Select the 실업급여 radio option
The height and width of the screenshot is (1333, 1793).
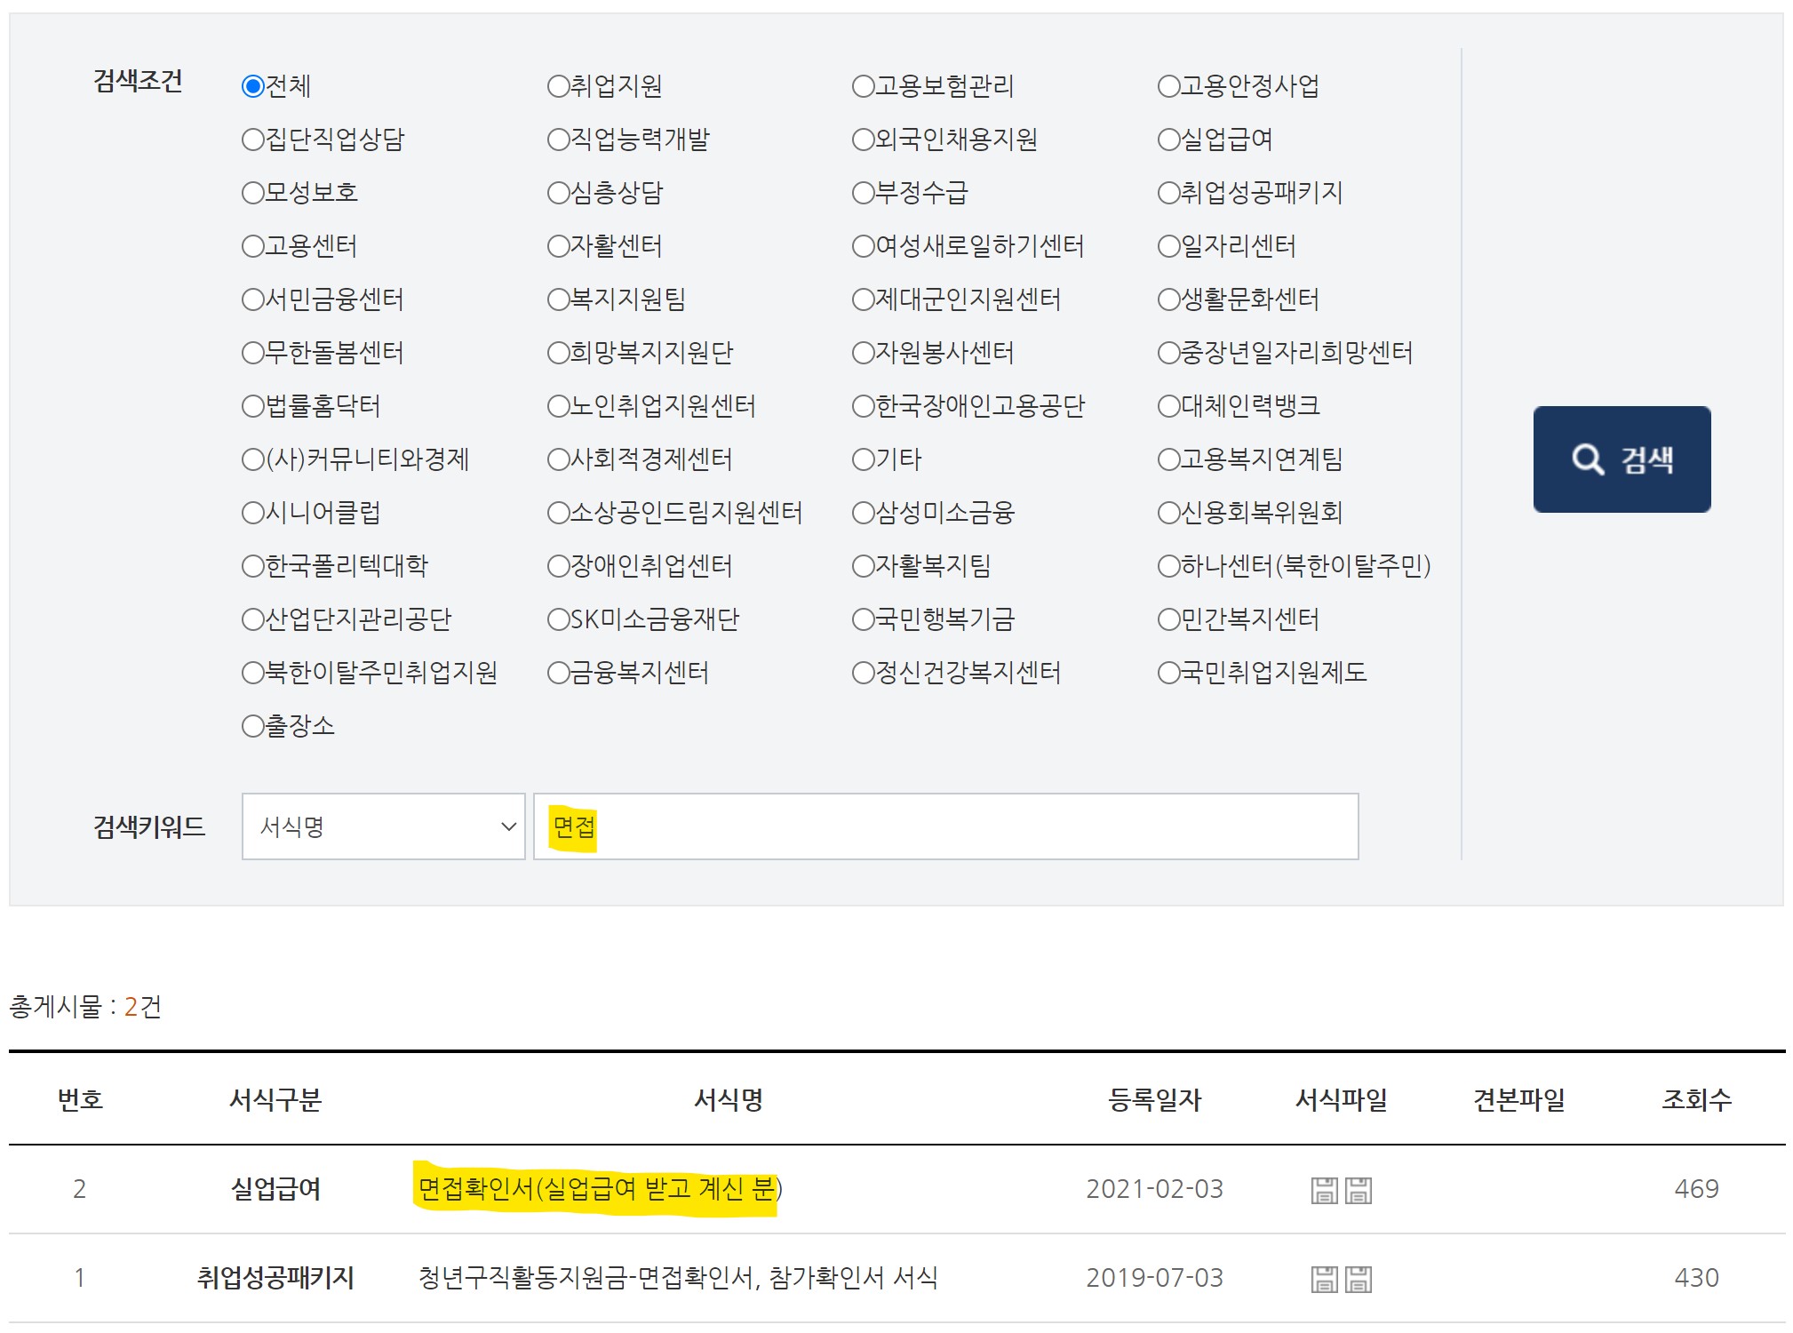[x=1168, y=140]
